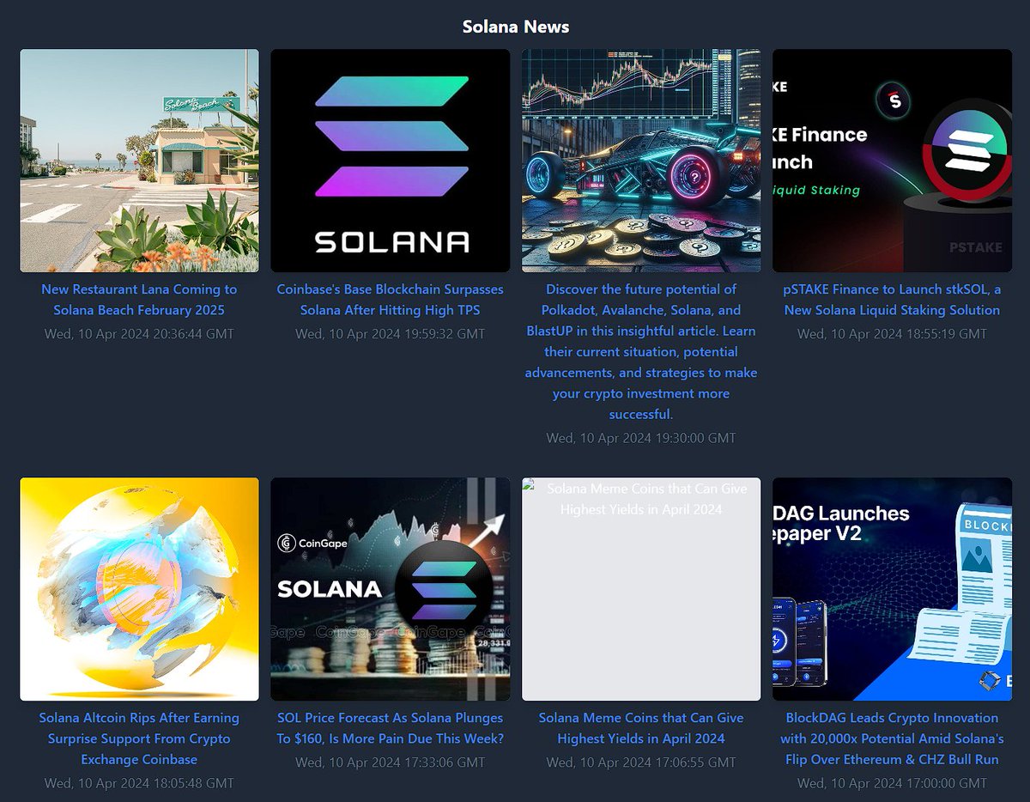The height and width of the screenshot is (802, 1030).
Task: Click the timestamp Wed, 10 Apr 2024 19:30:00 GMT
Action: 641,438
